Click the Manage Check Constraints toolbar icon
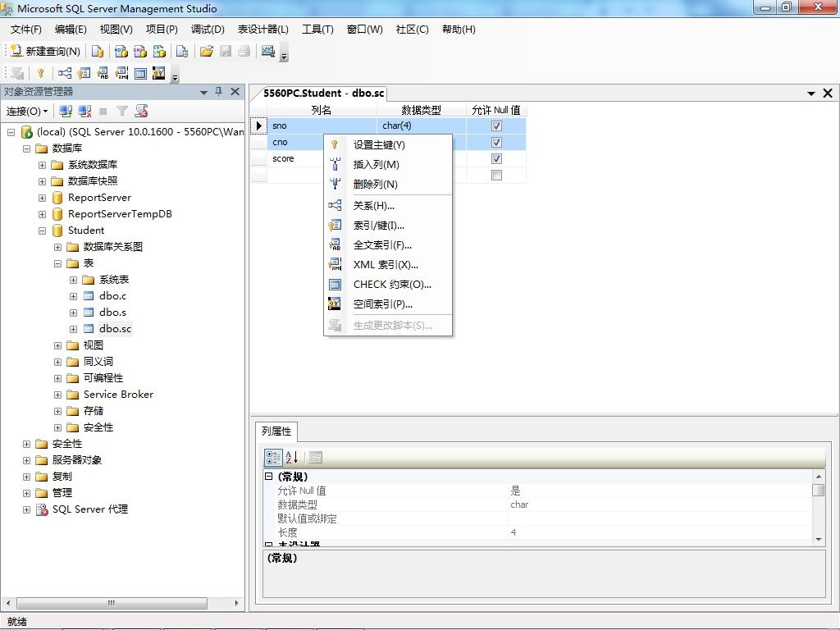 140,73
